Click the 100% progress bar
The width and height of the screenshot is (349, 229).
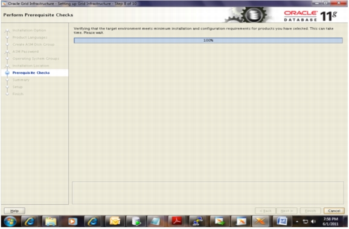pyautogui.click(x=208, y=40)
